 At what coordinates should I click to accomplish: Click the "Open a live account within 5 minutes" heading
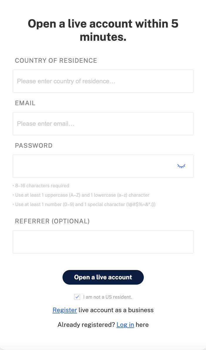click(x=103, y=30)
